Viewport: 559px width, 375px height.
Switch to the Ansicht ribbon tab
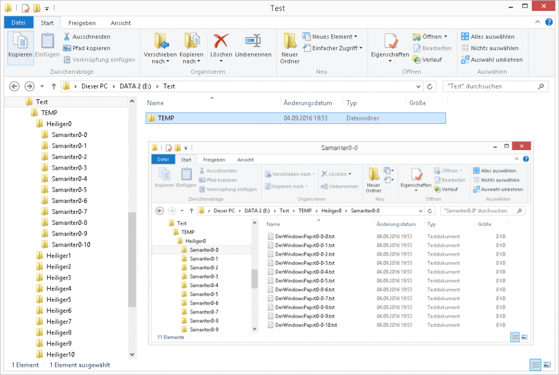[x=121, y=23]
